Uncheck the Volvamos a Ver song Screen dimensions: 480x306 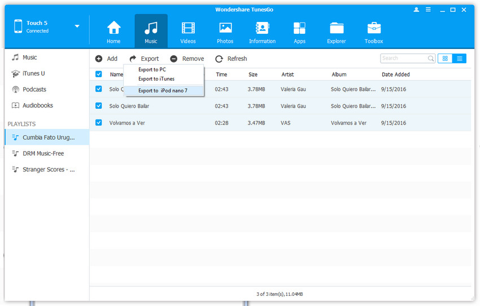point(99,123)
